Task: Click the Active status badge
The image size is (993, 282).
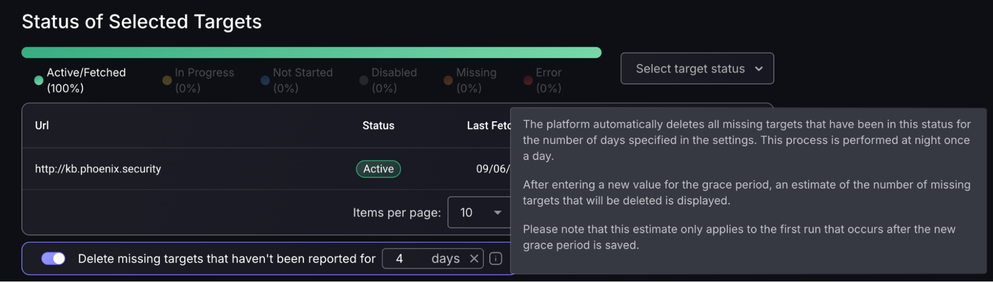Action: 378,169
